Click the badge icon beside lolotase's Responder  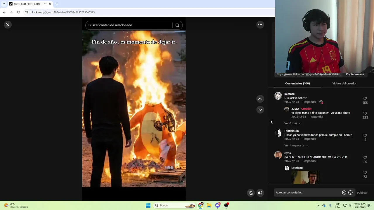pyautogui.click(x=321, y=102)
